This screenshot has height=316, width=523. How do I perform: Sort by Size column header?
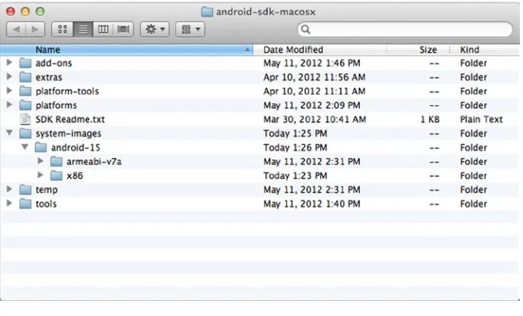pos(418,50)
